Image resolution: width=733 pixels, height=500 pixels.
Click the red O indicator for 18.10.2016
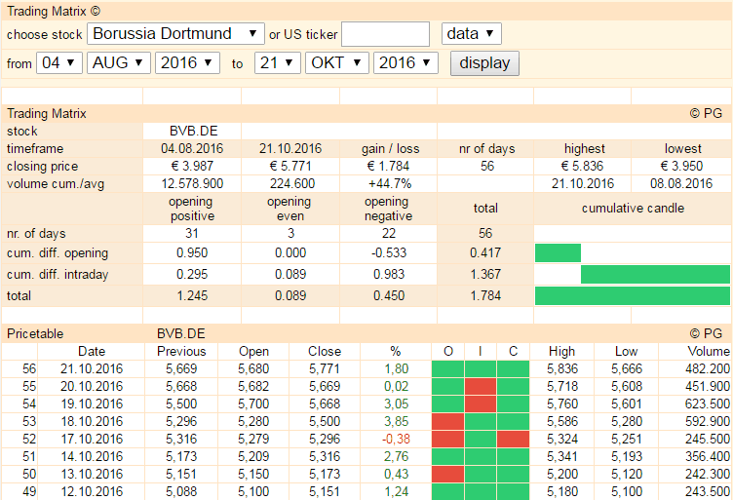tap(447, 421)
